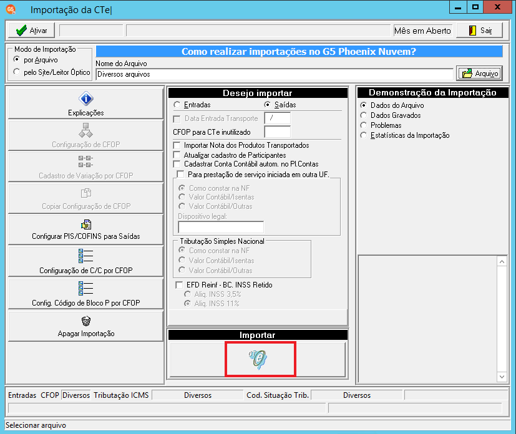Maximize the Importação da CTe window
The image size is (516, 434).
pos(475,7)
